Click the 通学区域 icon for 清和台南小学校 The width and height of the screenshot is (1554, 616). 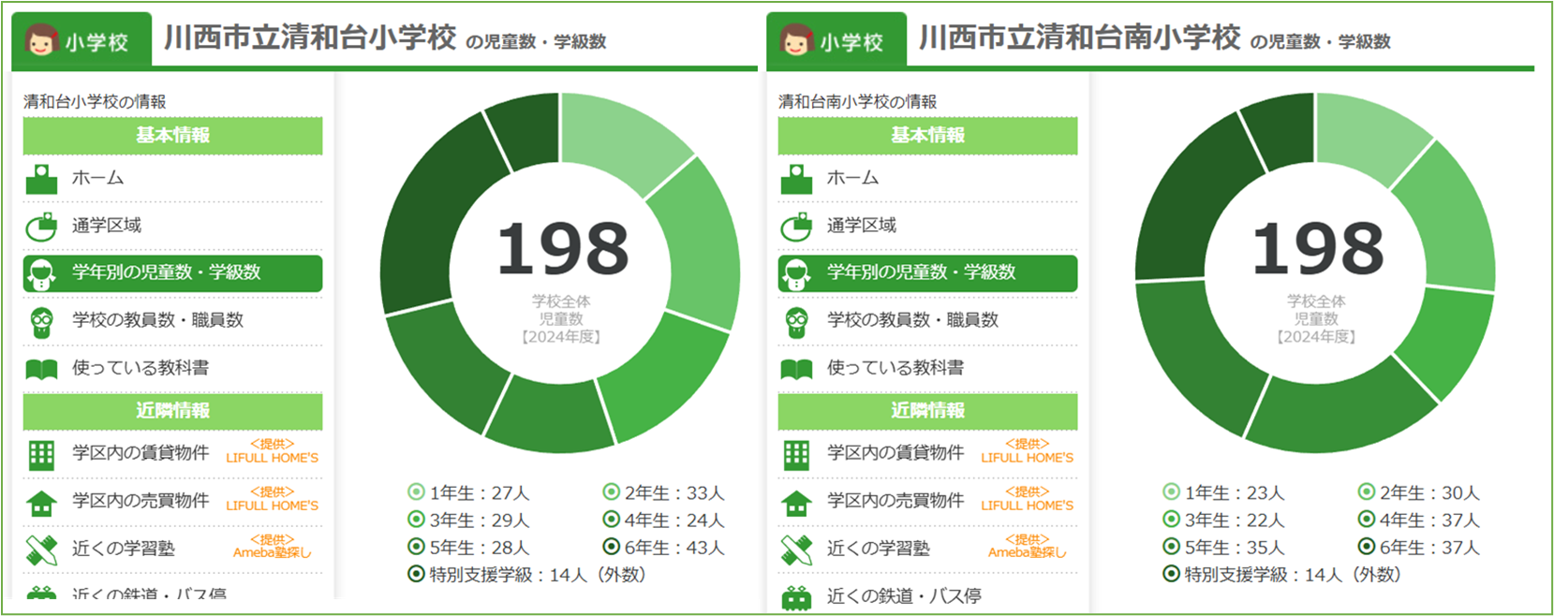(x=796, y=226)
